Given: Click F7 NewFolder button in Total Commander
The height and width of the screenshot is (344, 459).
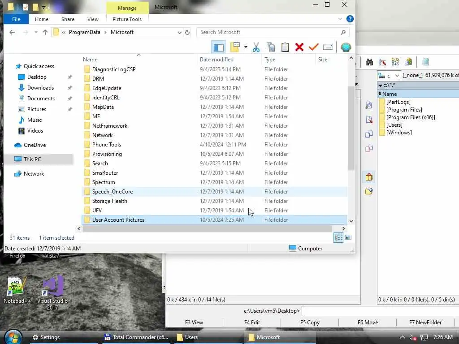Looking at the screenshot, I should tap(425, 322).
